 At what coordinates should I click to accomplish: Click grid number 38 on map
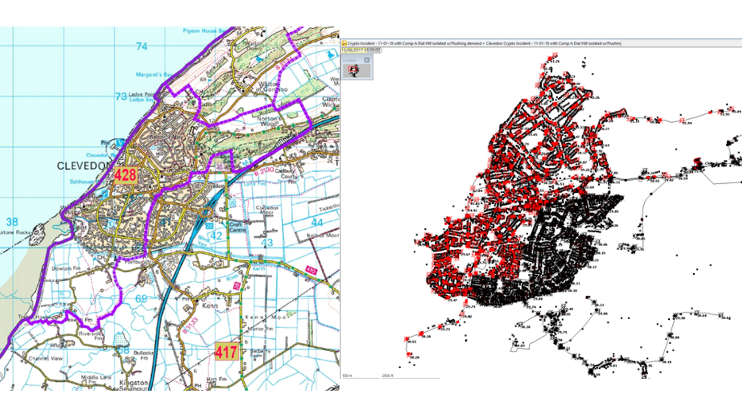tap(12, 222)
